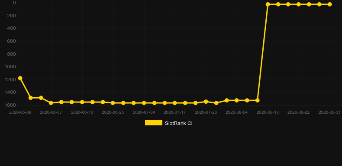Screen dimensions: 342x166
Task: Select the data point above the 2026-06-07 label
Action: pyautogui.click(x=51, y=103)
